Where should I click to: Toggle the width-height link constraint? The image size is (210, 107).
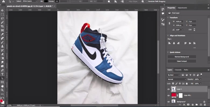(169, 23)
